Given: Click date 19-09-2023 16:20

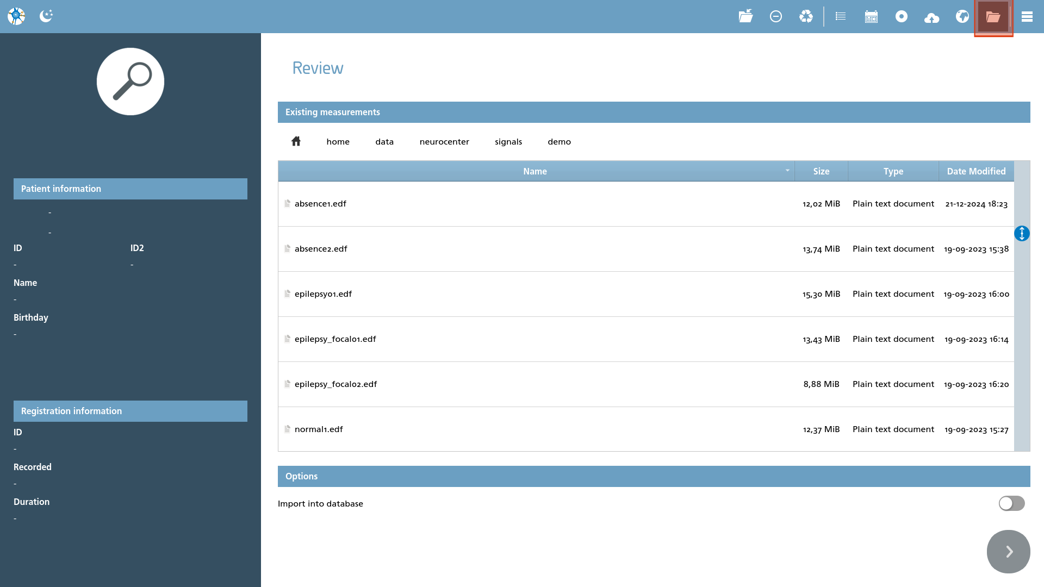Looking at the screenshot, I should click(976, 384).
